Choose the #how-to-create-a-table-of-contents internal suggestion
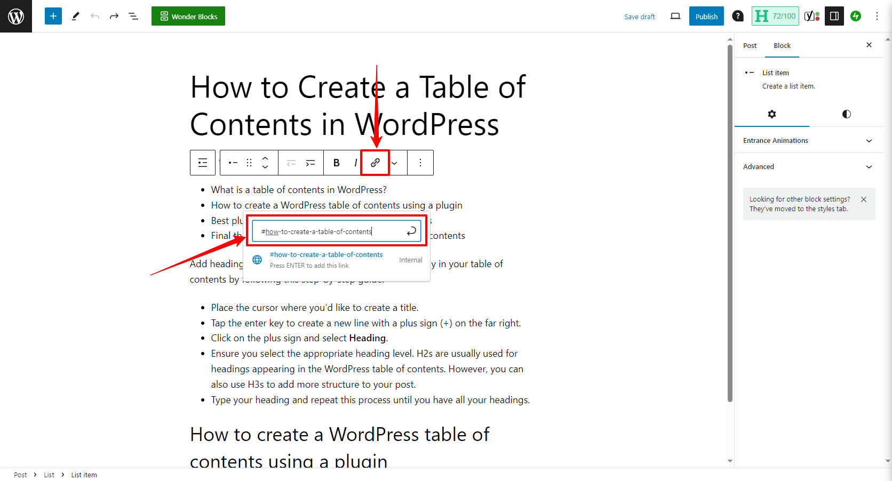The image size is (892, 481). pos(337,260)
